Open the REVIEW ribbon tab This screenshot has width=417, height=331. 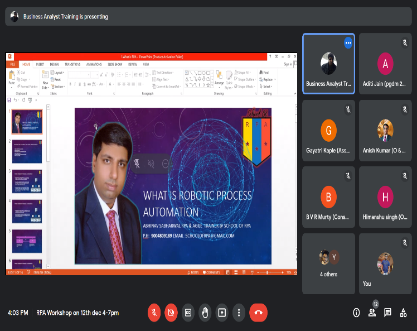[x=133, y=64]
